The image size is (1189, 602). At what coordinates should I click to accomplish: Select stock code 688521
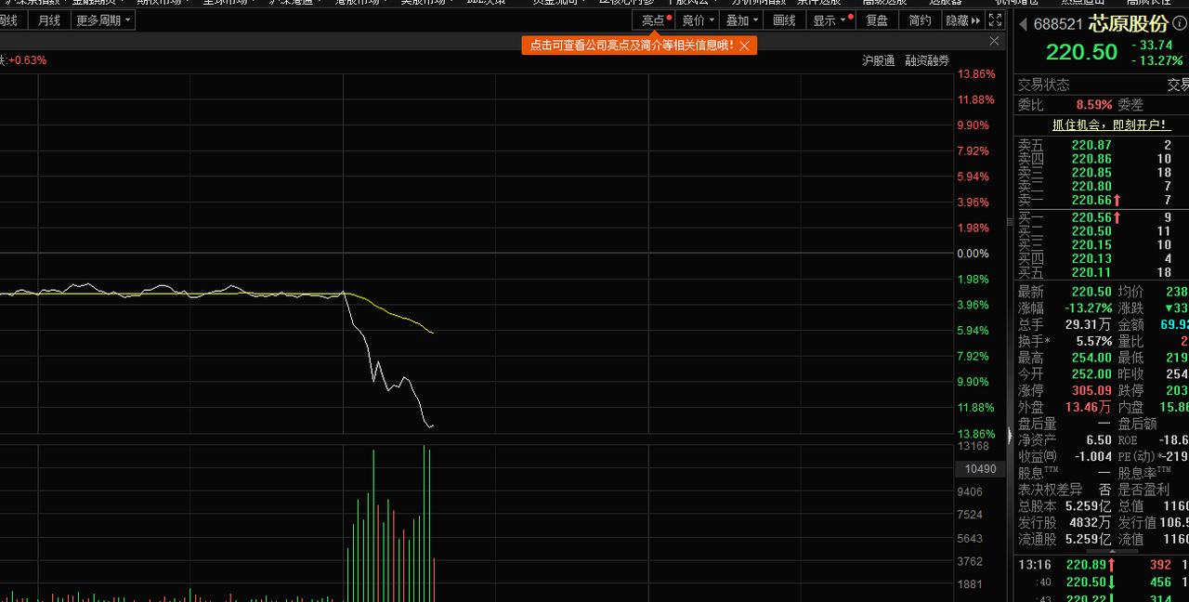coord(1060,24)
